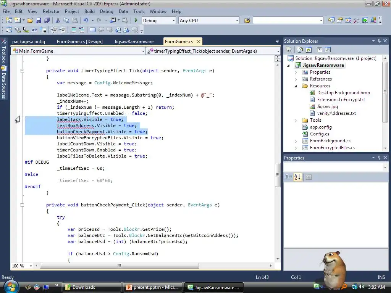This screenshot has height=293, width=391.
Task: Click the Open File folder icon
Action: 30,21
